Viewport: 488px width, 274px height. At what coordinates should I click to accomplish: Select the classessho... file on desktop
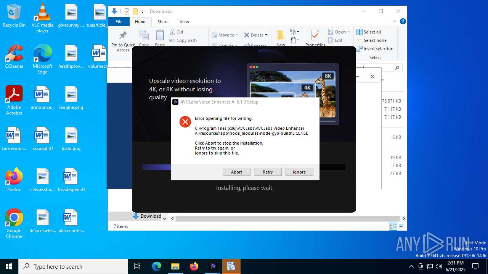tap(42, 180)
